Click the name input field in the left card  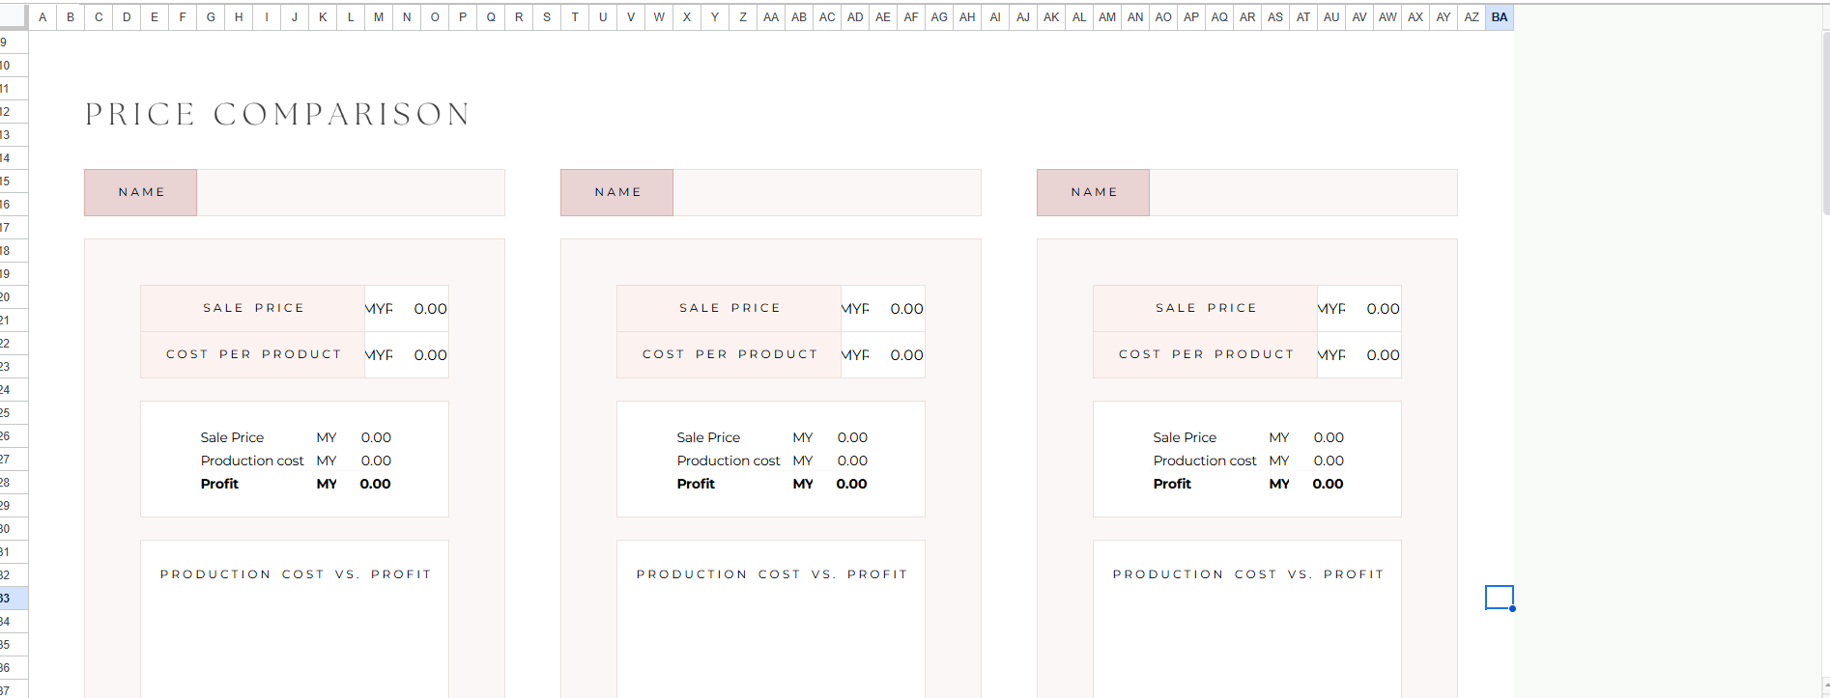pyautogui.click(x=350, y=192)
